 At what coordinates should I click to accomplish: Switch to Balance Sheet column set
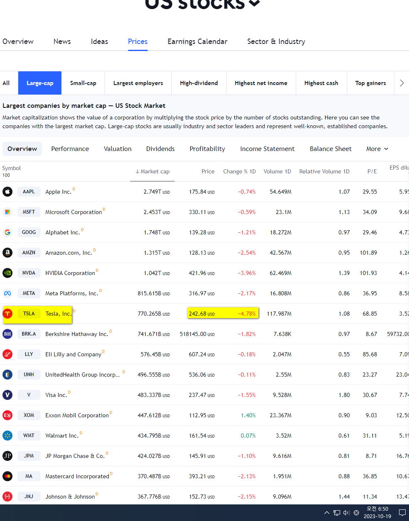pyautogui.click(x=331, y=149)
